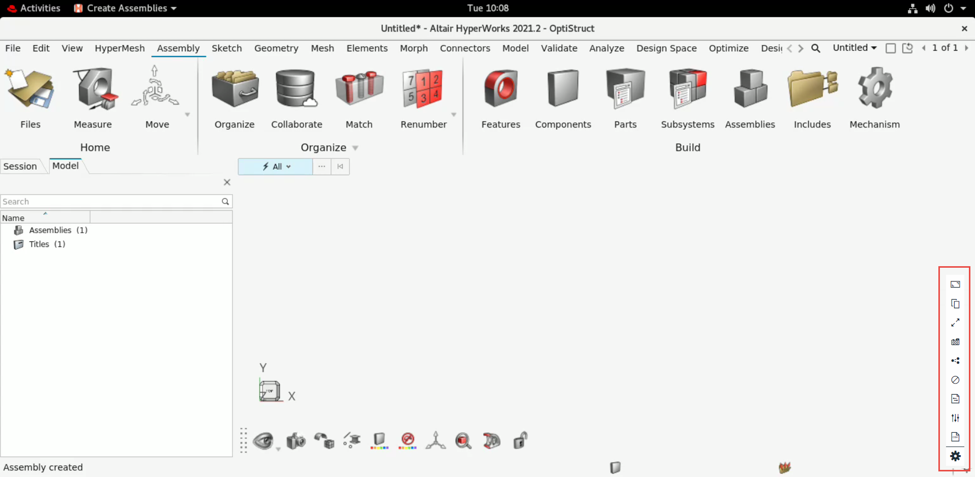Click the eye view visibility icon
The image size is (975, 477).
pyautogui.click(x=263, y=440)
